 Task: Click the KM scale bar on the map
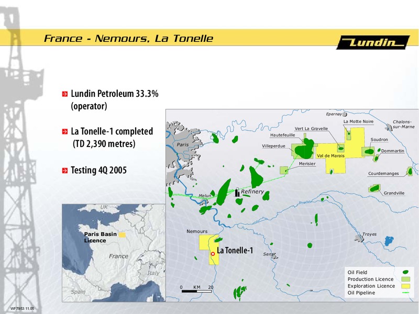pos(197,291)
